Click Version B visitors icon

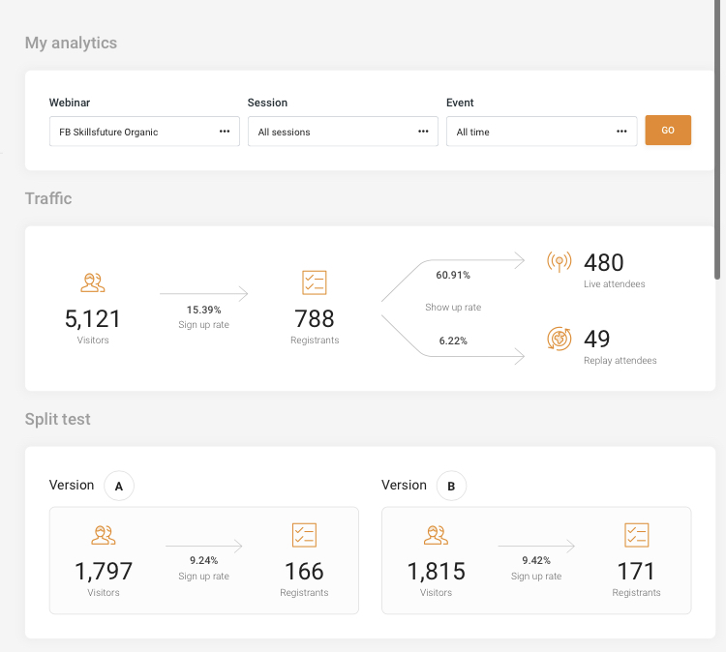pos(436,535)
